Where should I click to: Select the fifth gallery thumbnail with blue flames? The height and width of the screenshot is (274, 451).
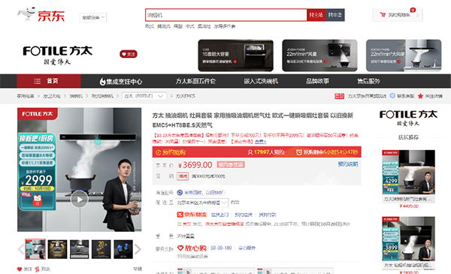pyautogui.click(x=123, y=249)
